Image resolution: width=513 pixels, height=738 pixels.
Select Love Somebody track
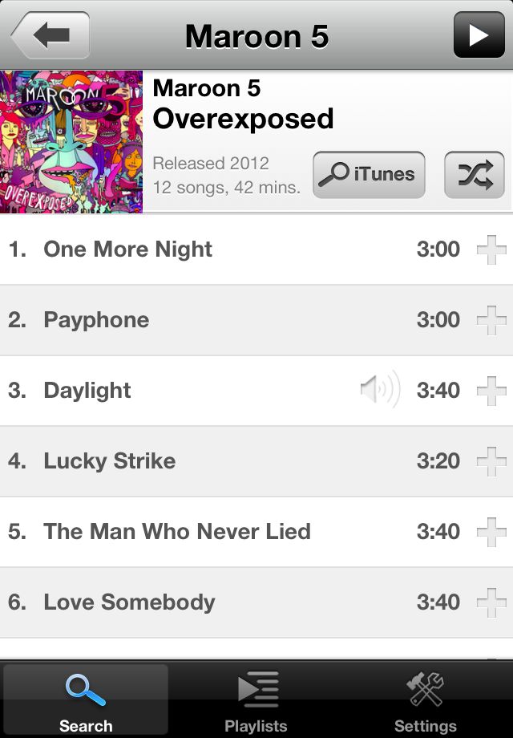tap(256, 602)
